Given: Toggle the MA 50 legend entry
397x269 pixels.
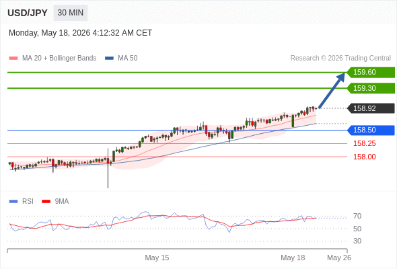Looking at the screenshot, I should 121,59.
